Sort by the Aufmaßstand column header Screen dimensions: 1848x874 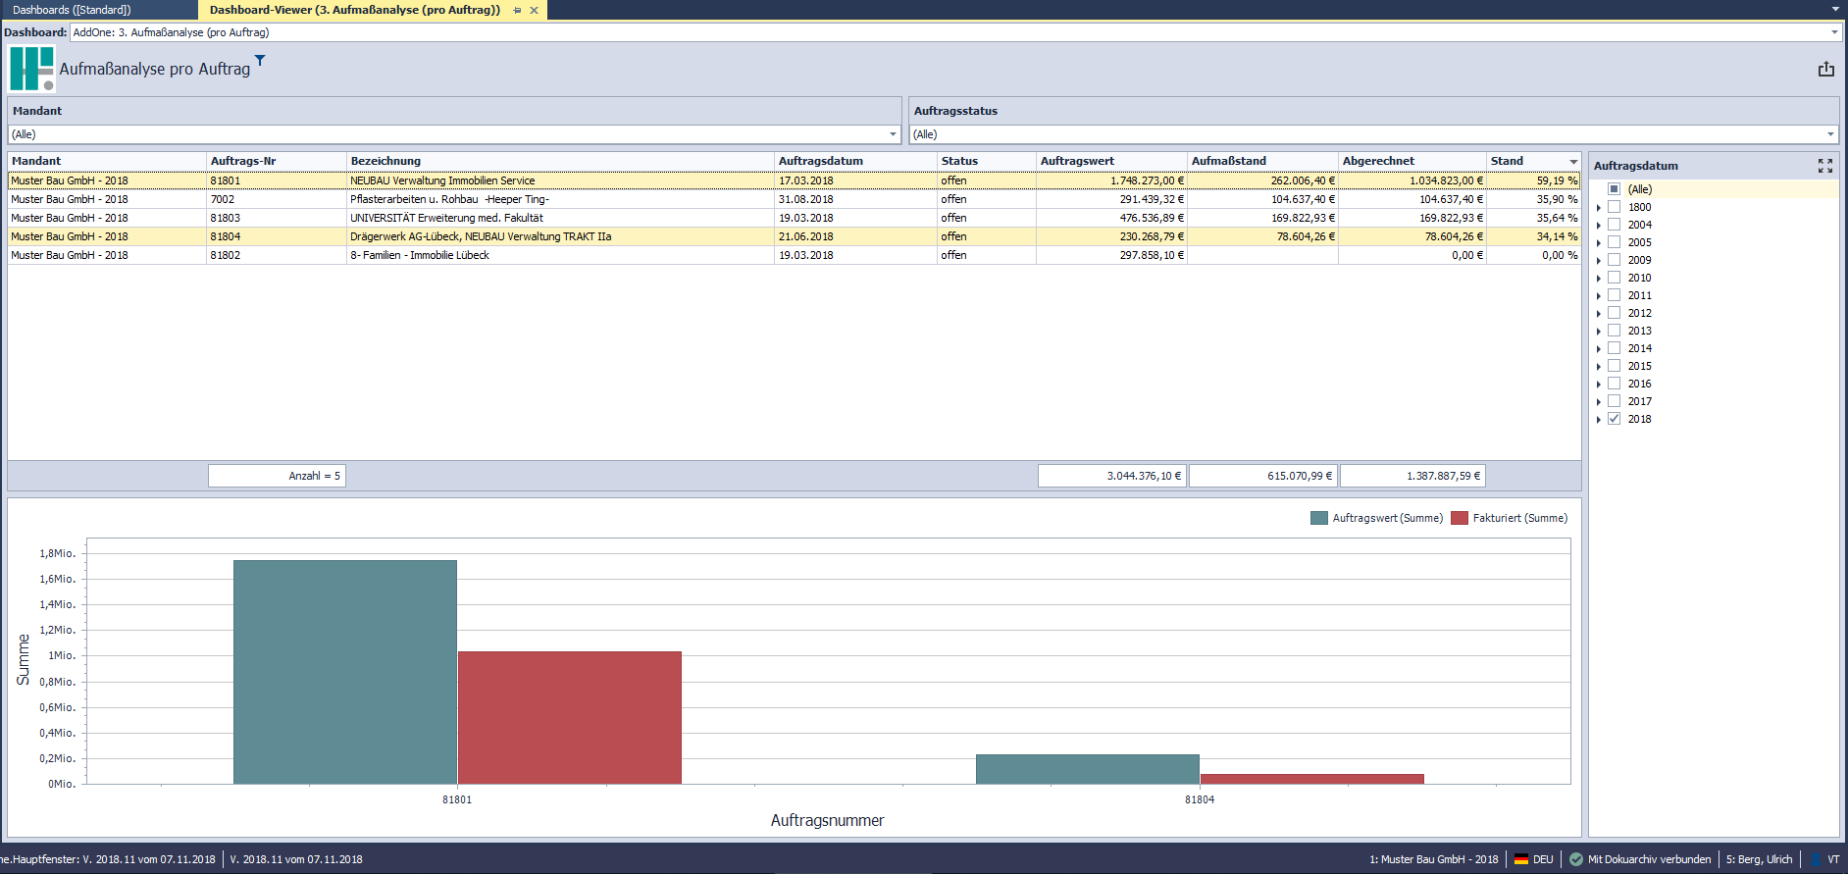(1262, 161)
